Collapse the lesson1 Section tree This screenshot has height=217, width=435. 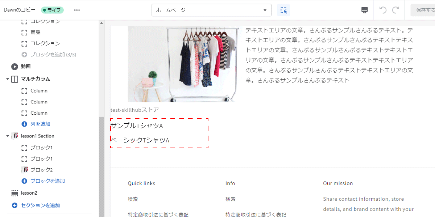point(8,136)
